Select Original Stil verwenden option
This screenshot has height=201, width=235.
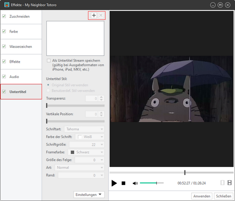pos(48,85)
